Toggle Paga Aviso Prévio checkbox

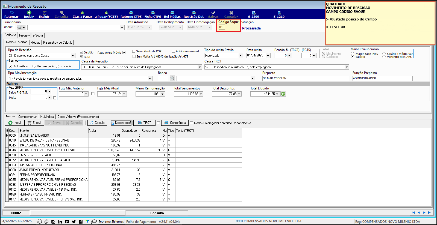pos(124,53)
